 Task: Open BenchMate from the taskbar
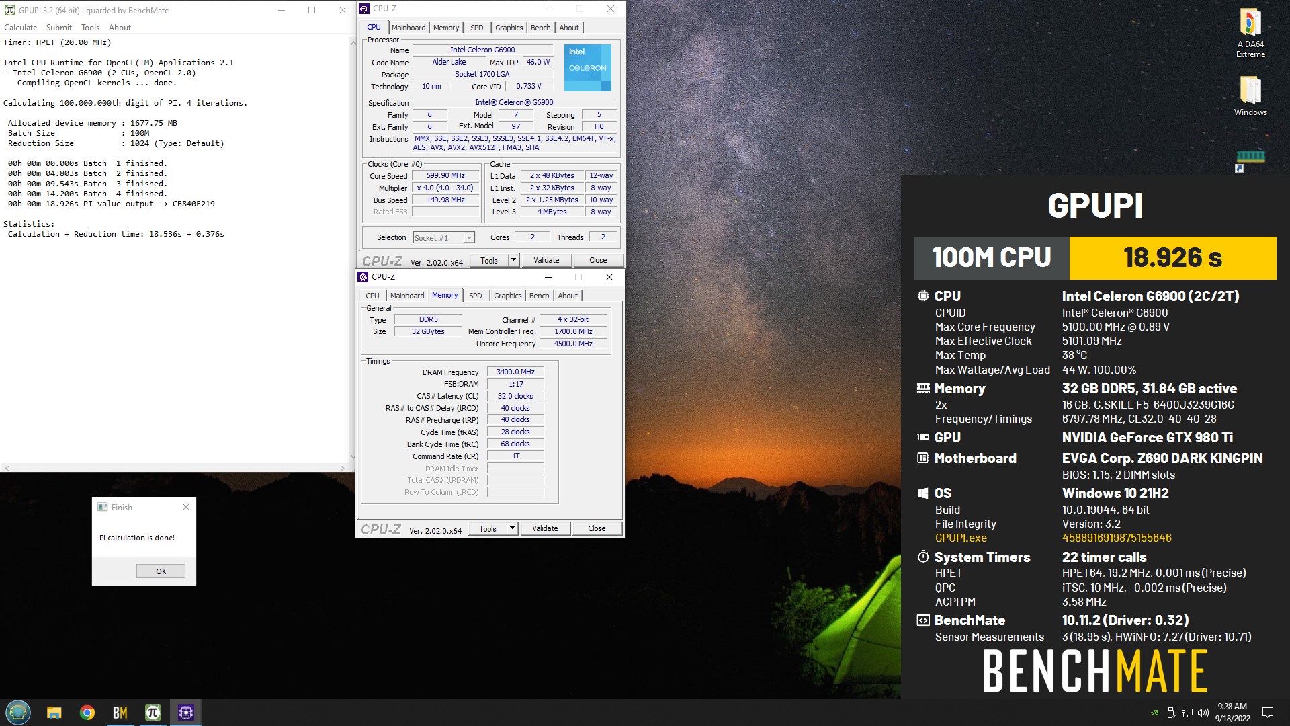pos(120,713)
